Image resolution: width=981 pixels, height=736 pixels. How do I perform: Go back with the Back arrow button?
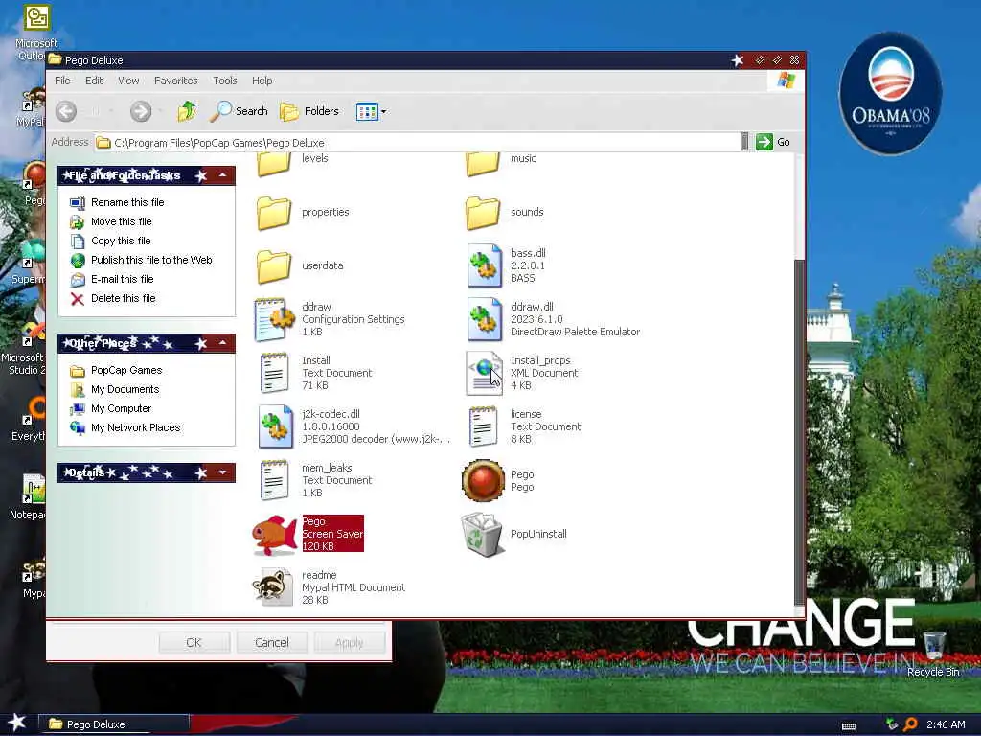66,111
